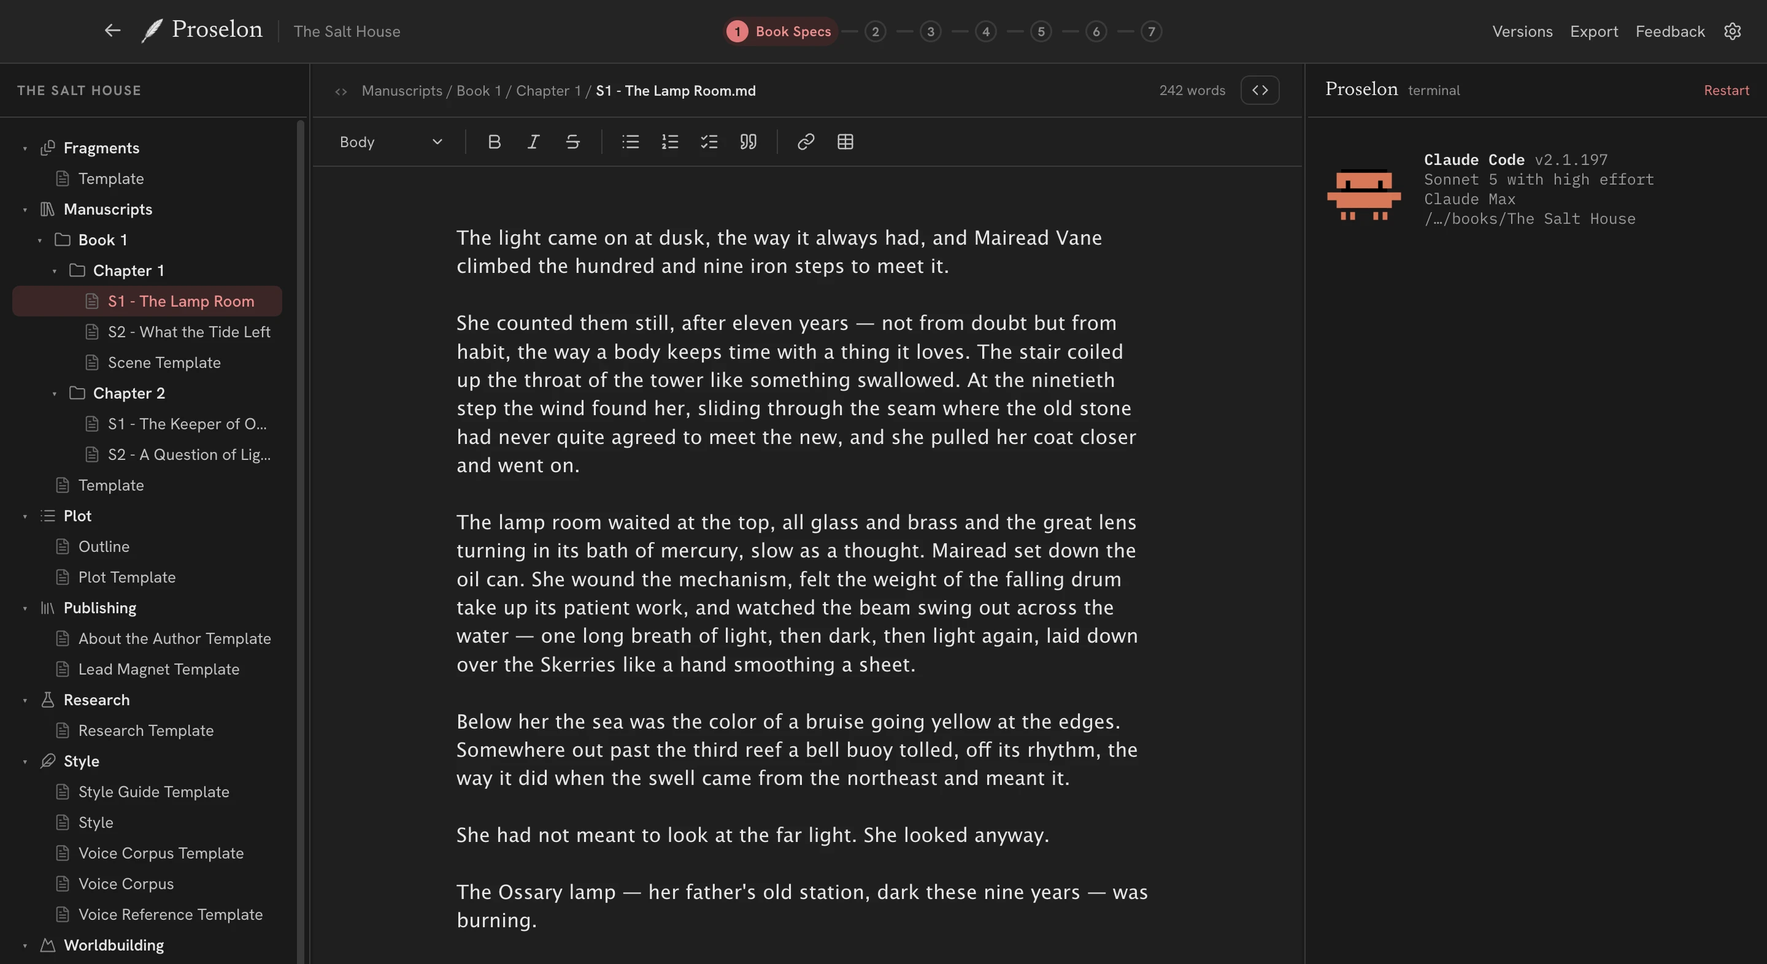The width and height of the screenshot is (1767, 964).
Task: Restart the Proselon terminal
Action: click(1726, 91)
